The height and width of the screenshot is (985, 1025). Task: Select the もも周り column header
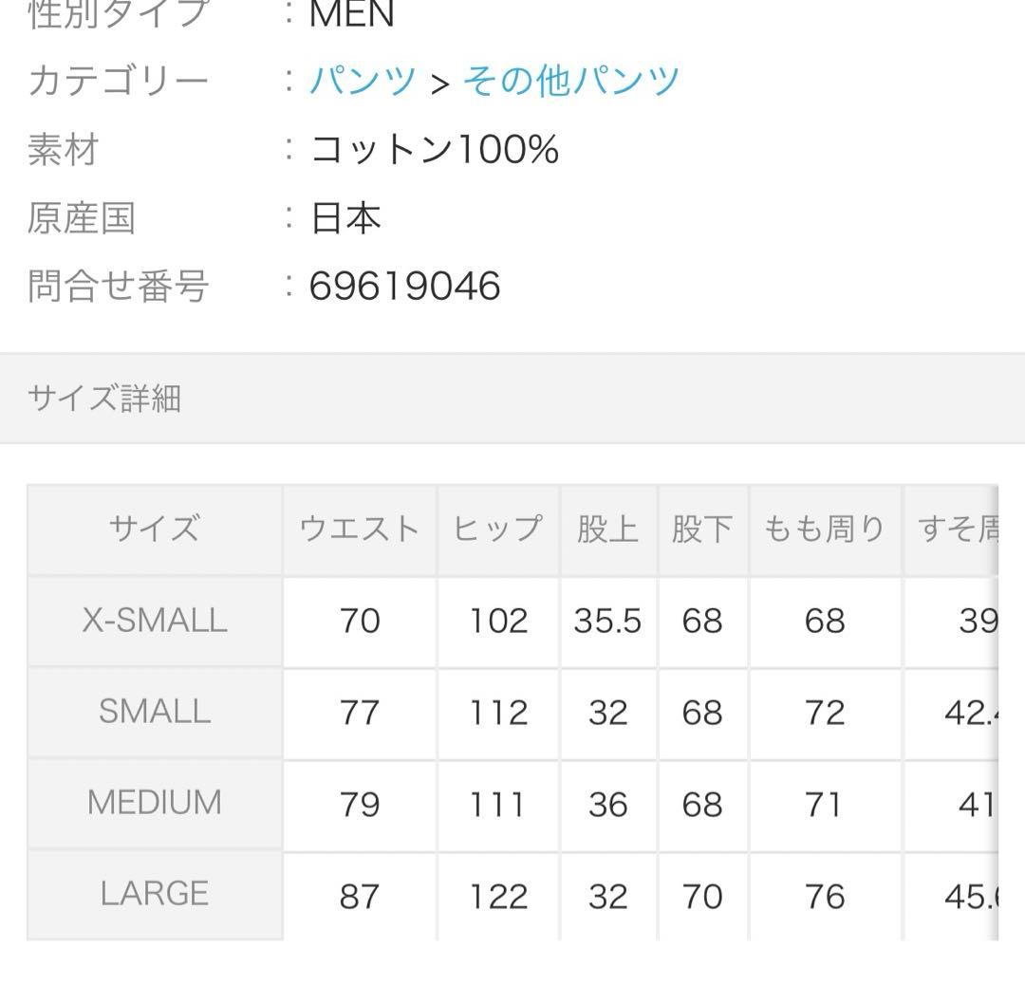(825, 529)
